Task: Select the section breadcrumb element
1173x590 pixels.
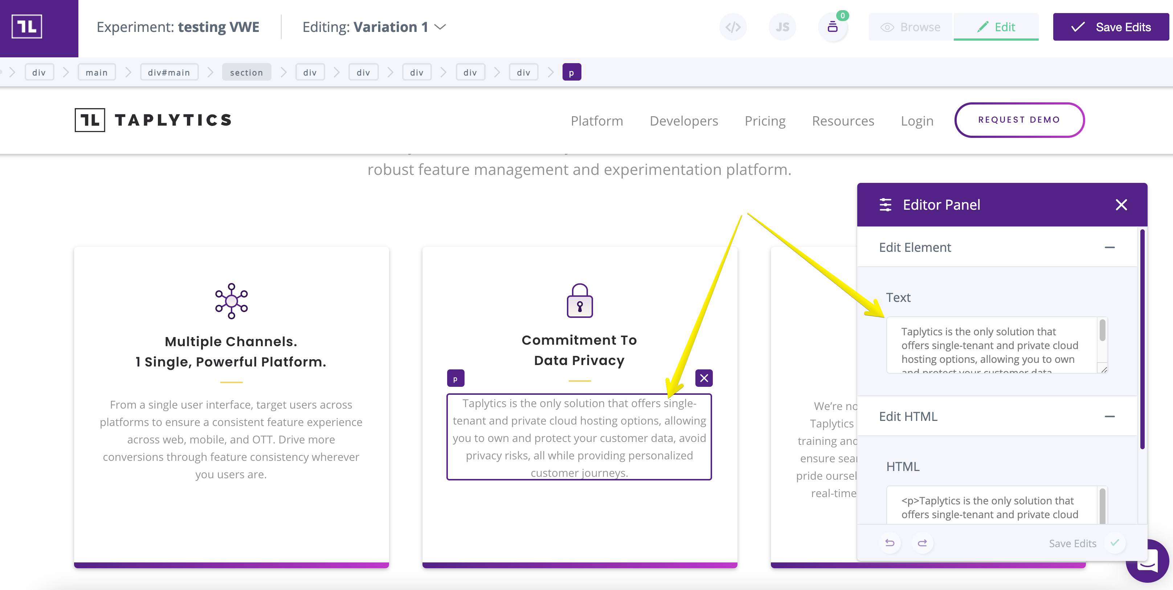Action: pos(246,72)
